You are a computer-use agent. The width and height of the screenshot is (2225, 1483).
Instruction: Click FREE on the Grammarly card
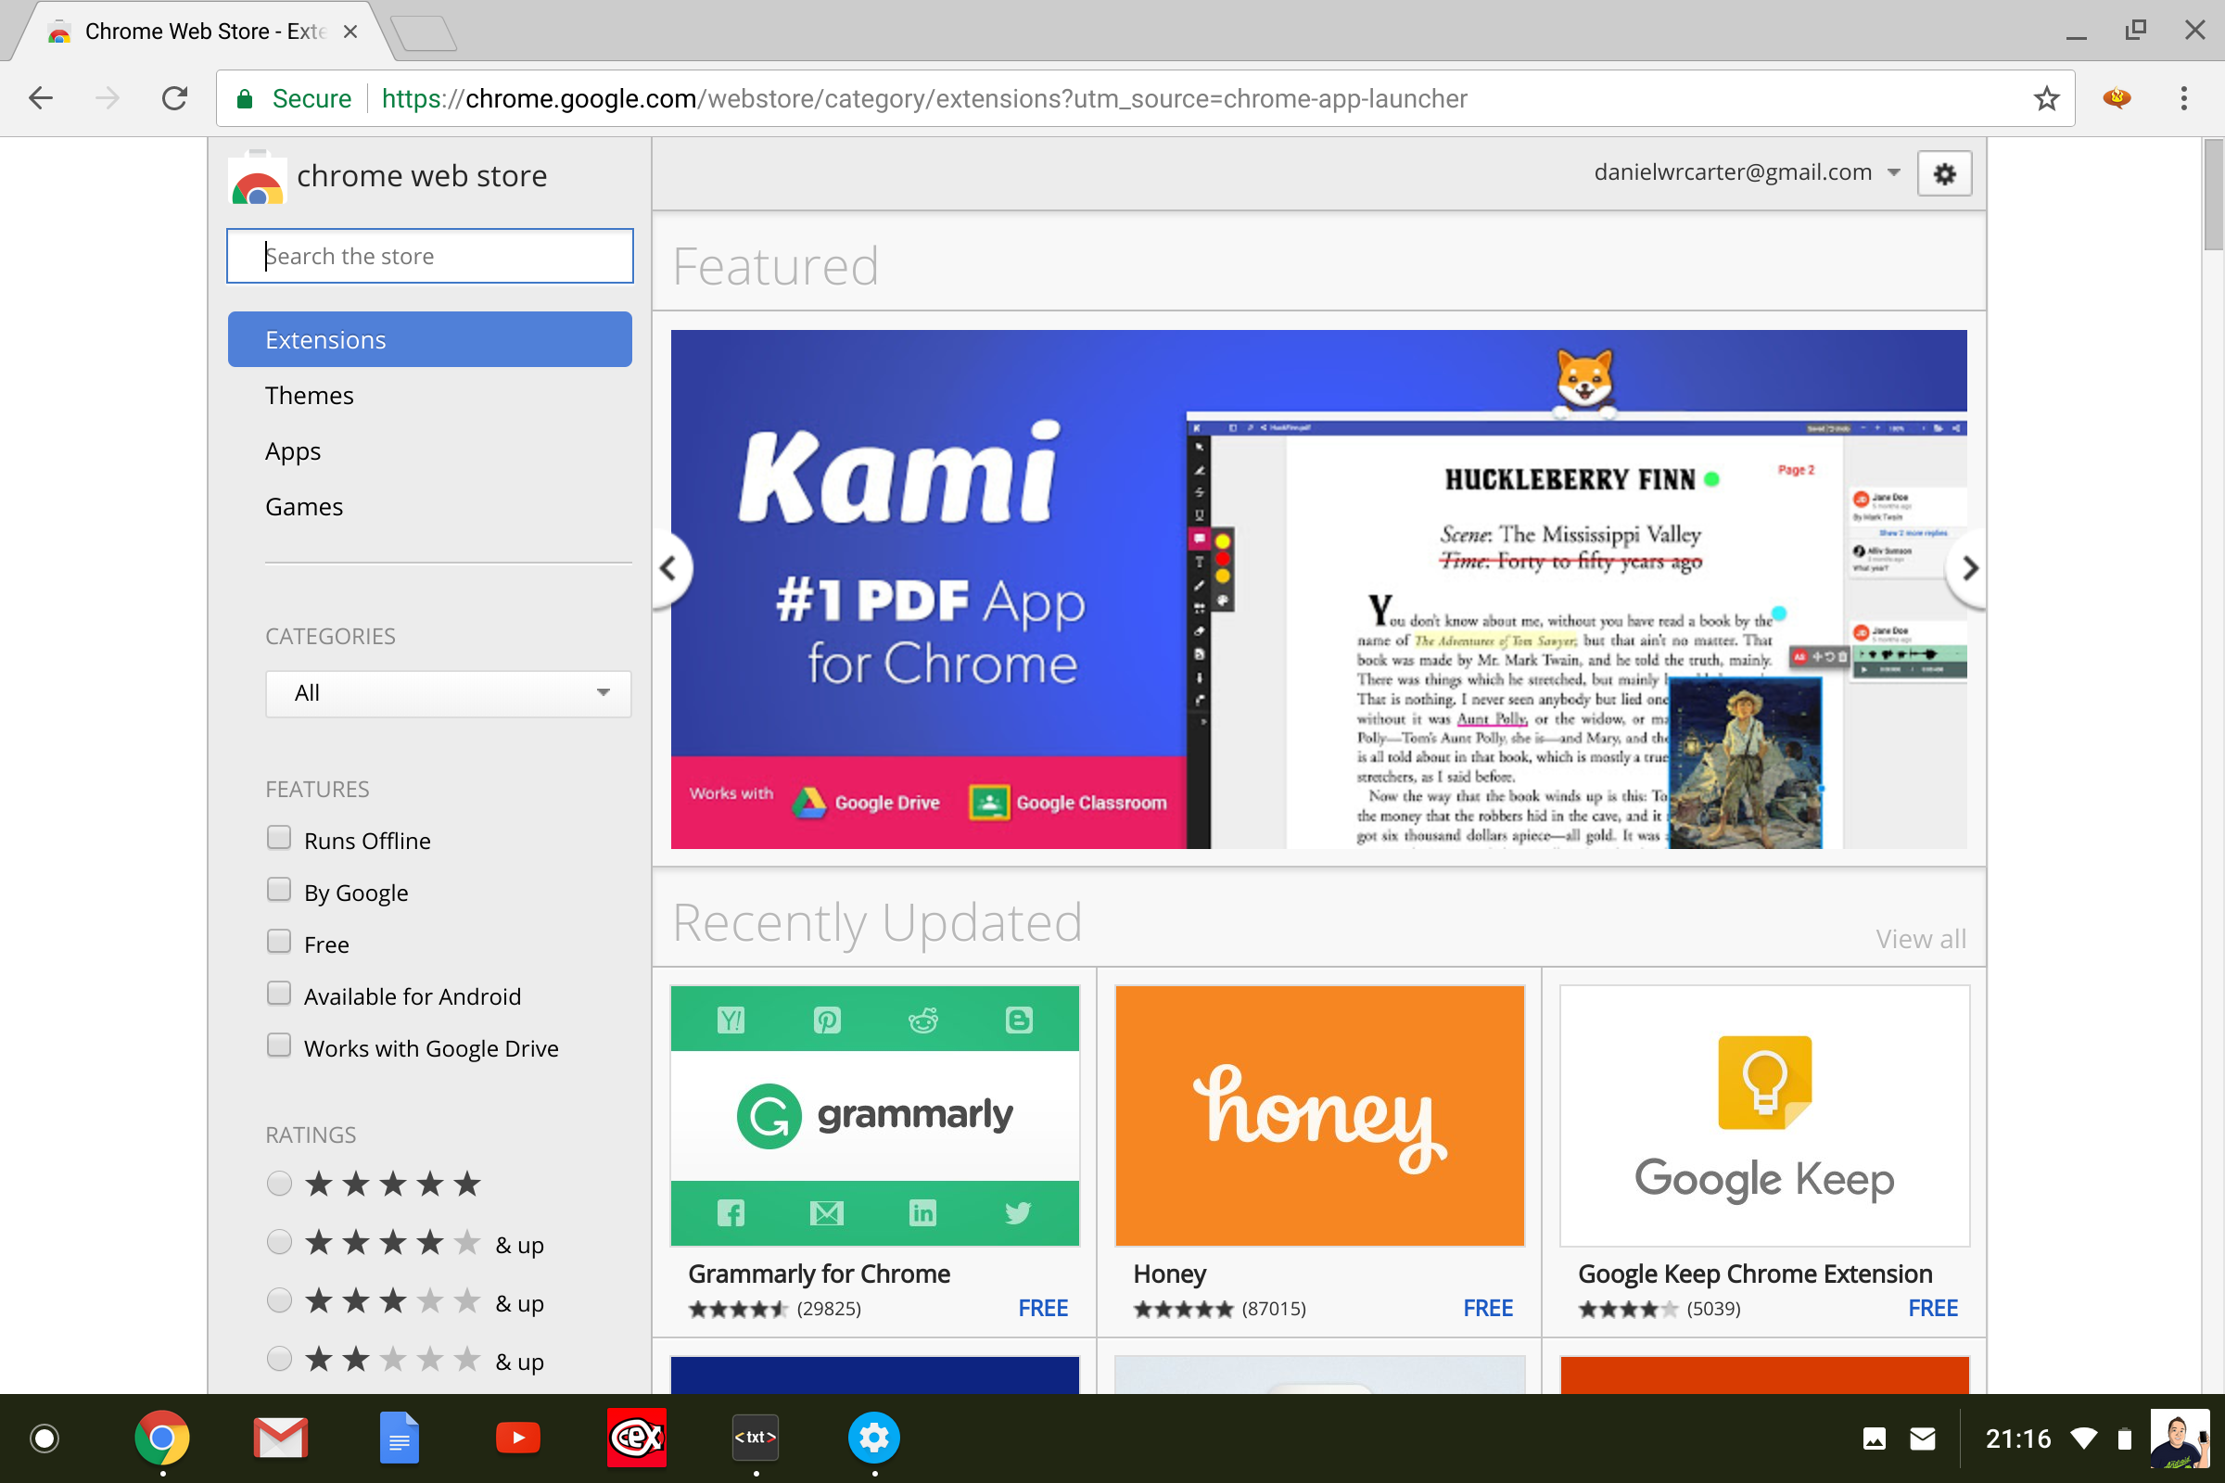click(1042, 1308)
